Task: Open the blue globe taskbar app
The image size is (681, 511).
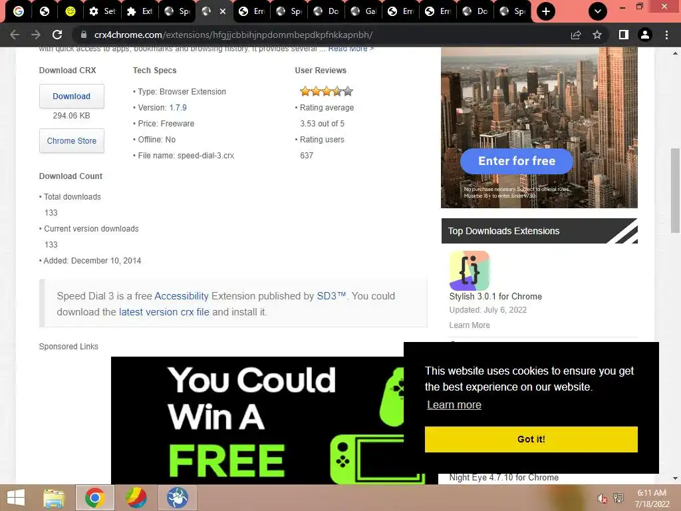Action: [178, 498]
